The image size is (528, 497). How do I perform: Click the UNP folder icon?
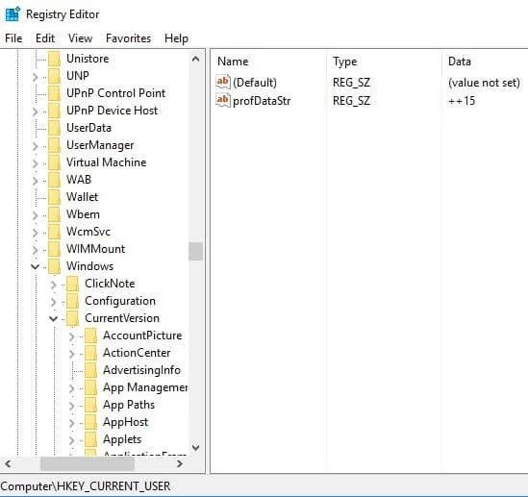[x=54, y=76]
